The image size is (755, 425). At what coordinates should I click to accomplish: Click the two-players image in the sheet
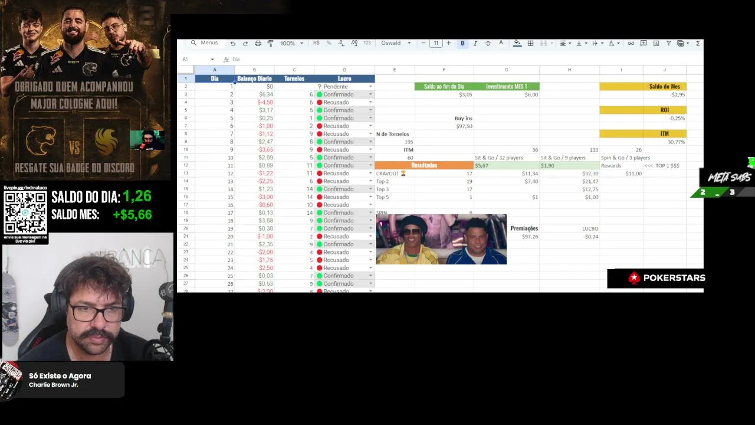point(441,239)
